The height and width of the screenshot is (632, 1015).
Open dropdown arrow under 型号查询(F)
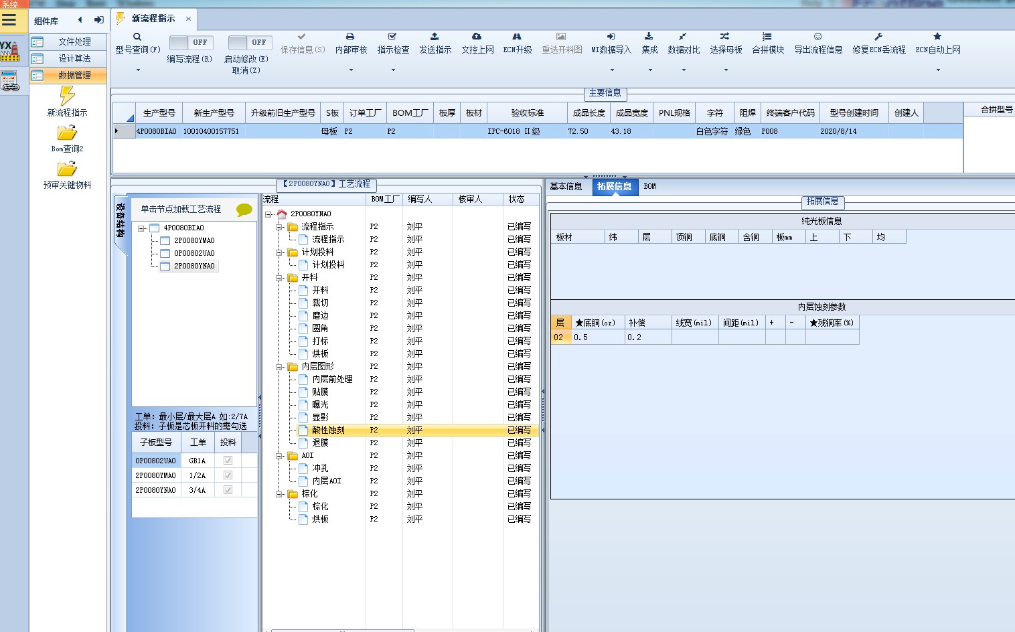click(x=138, y=70)
